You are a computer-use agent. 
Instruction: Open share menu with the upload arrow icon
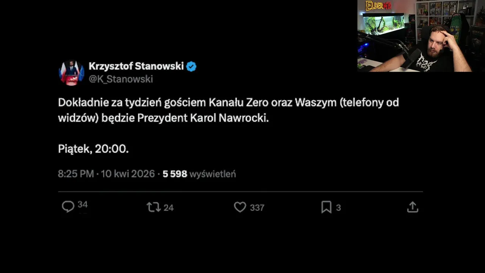(413, 207)
